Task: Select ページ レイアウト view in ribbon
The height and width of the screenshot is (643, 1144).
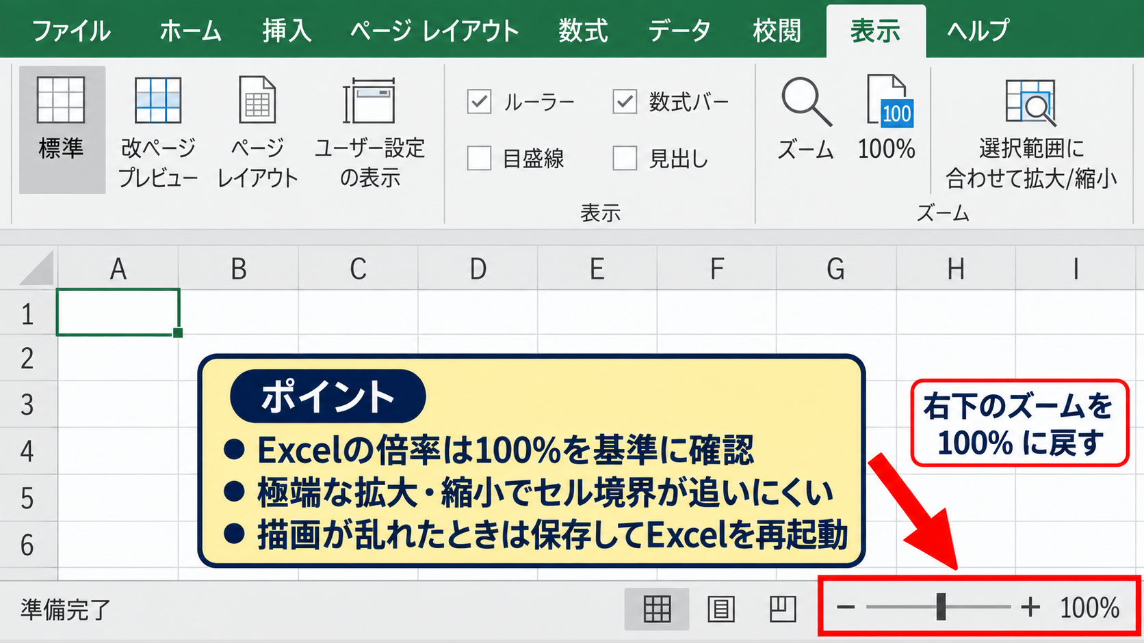Action: point(257,132)
